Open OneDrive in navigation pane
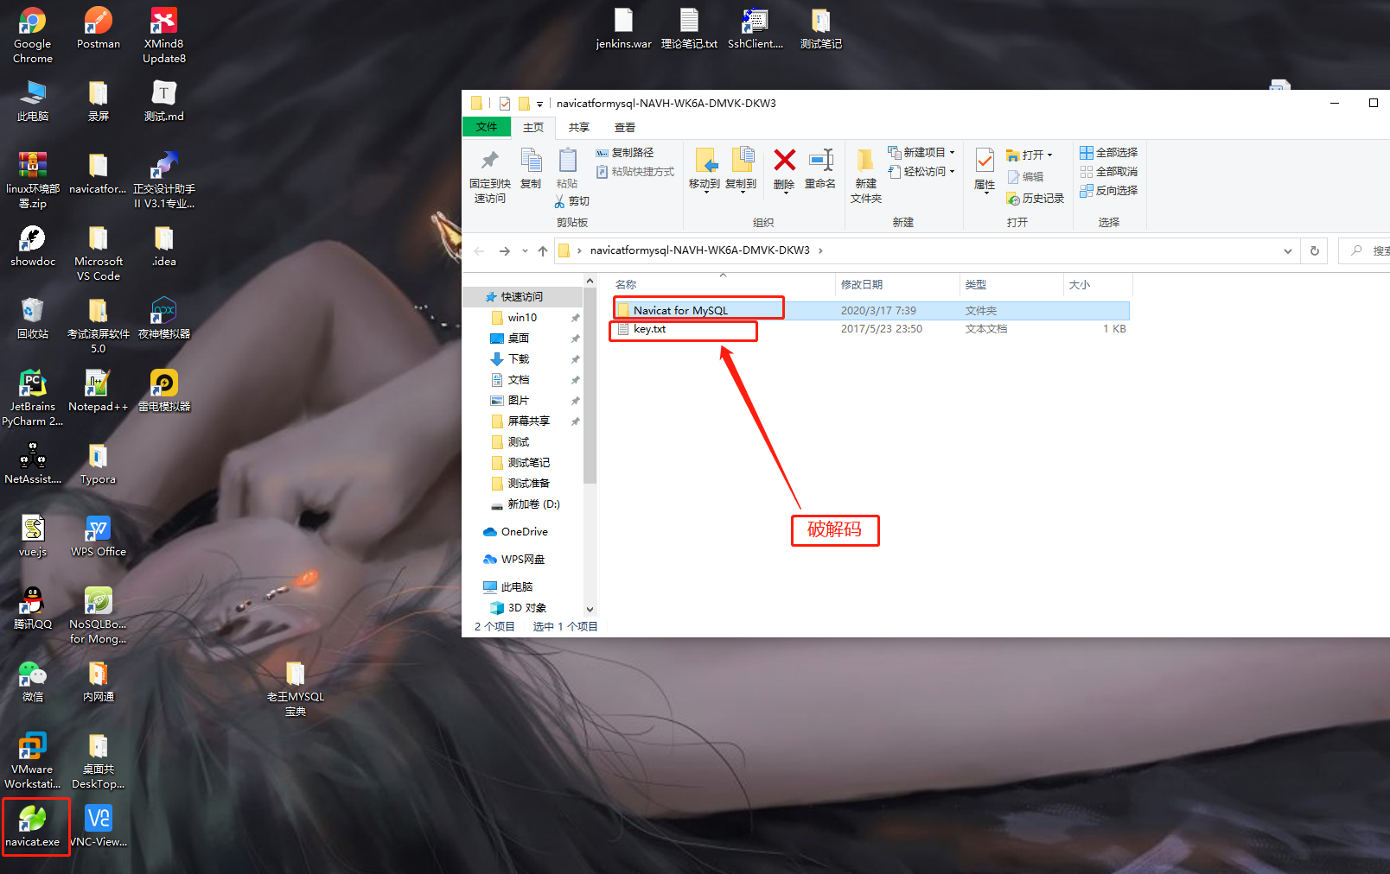The image size is (1390, 874). pyautogui.click(x=524, y=532)
